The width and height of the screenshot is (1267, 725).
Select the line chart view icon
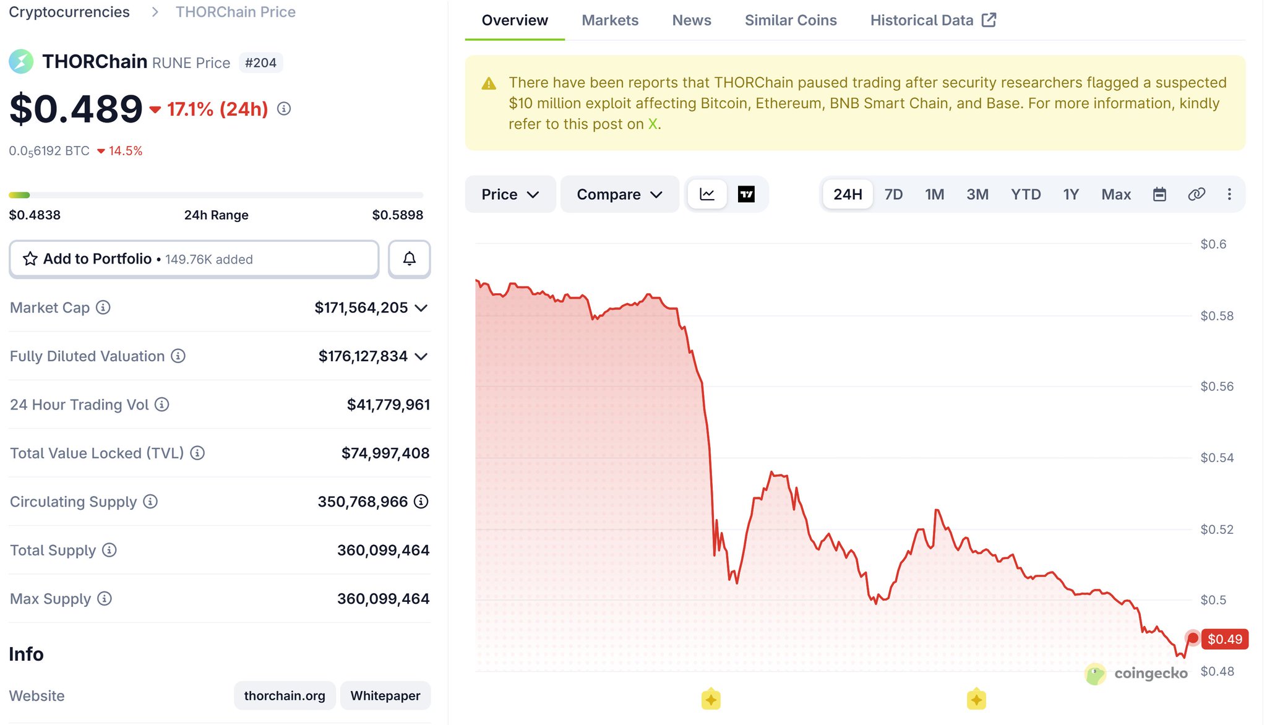tap(707, 194)
